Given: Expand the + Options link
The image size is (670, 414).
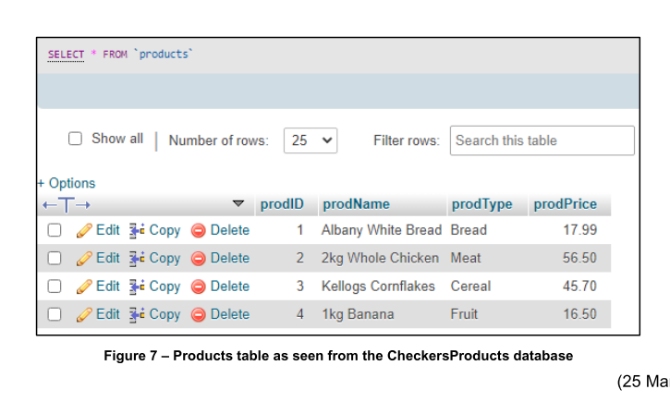Looking at the screenshot, I should 67,183.
